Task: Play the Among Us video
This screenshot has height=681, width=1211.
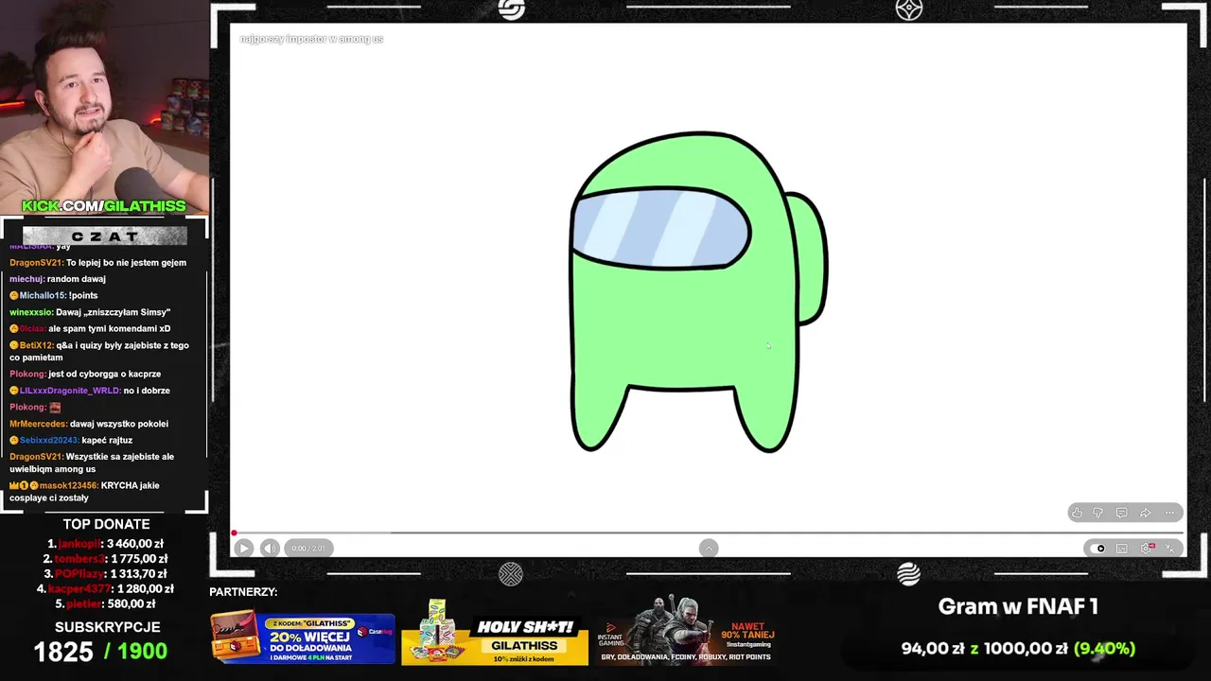Action: click(243, 548)
